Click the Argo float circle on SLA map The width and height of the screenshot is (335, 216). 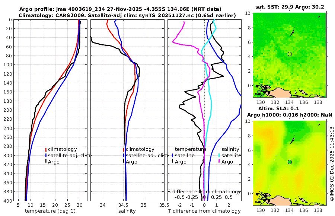tap(290, 162)
